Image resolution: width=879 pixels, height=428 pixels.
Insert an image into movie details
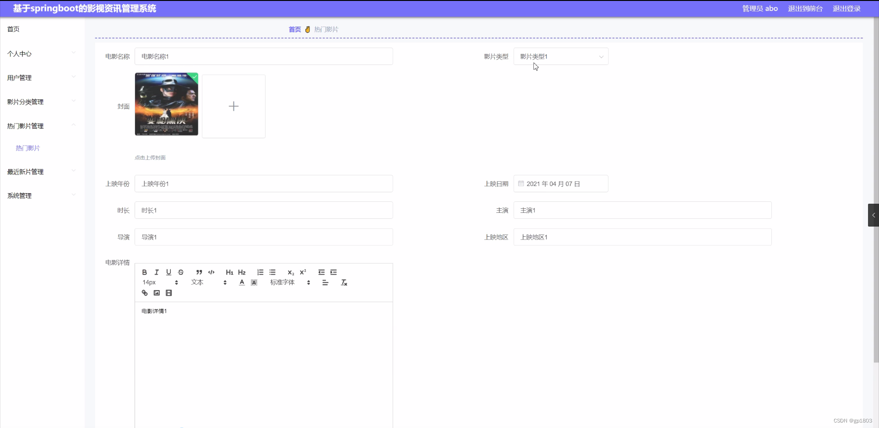[156, 293]
